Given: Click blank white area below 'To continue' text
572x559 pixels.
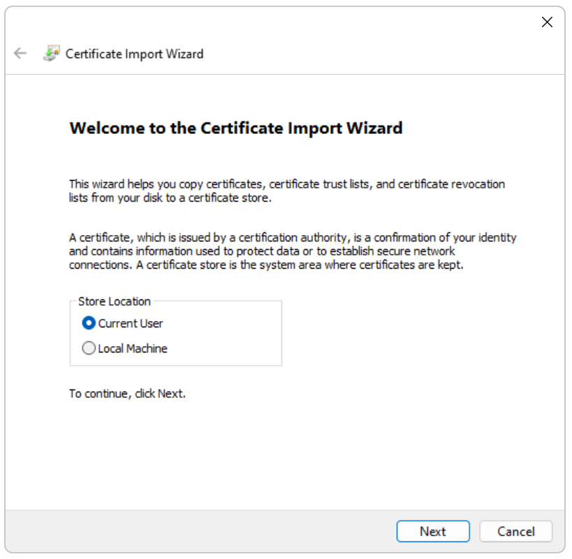Looking at the screenshot, I should (279, 454).
